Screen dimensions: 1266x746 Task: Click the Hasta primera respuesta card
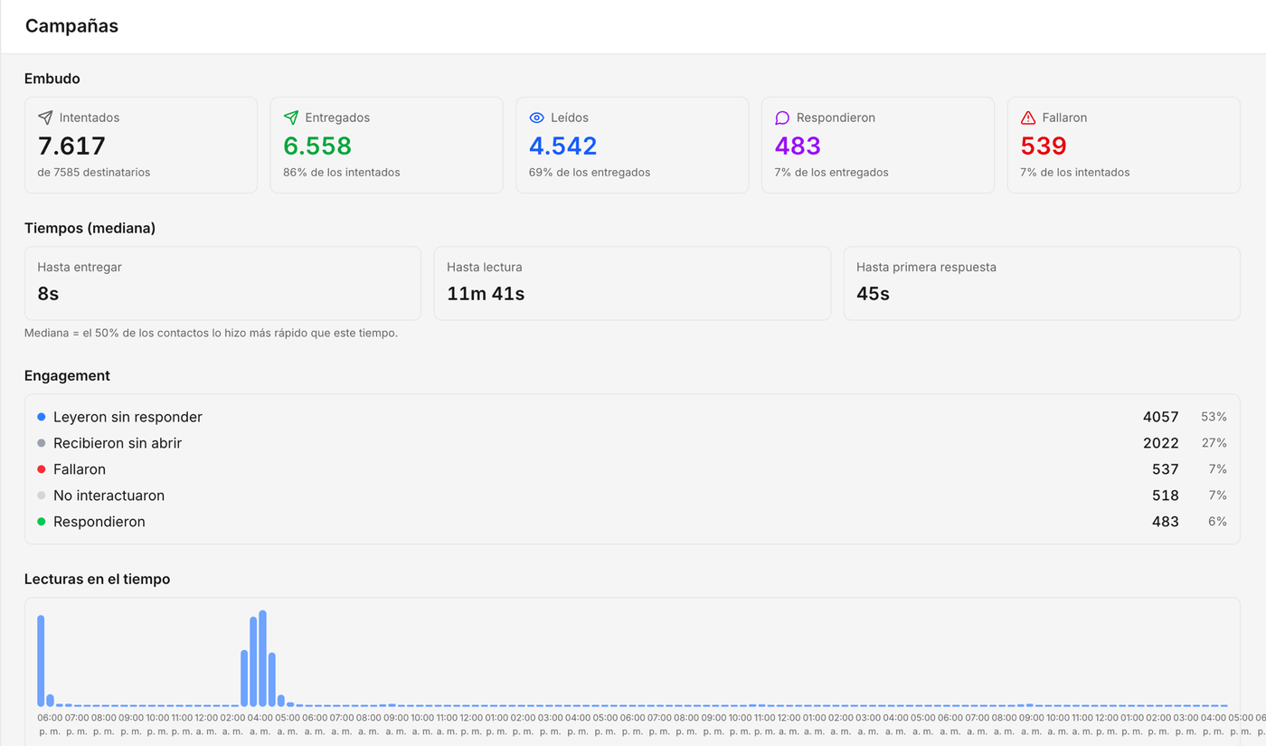(1042, 283)
